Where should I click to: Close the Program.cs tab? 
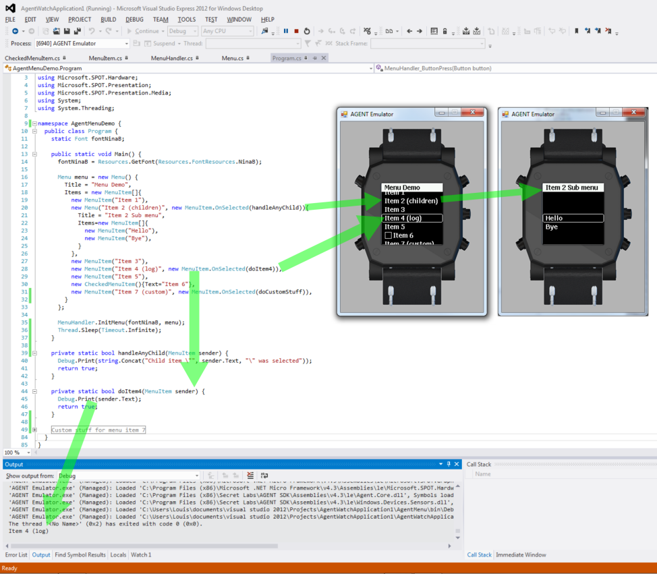(x=324, y=58)
